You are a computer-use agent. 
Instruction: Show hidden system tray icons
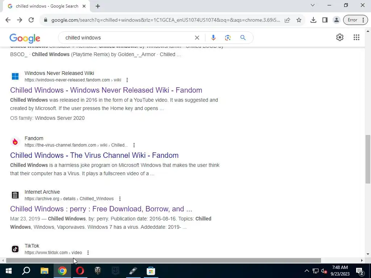coord(307,271)
